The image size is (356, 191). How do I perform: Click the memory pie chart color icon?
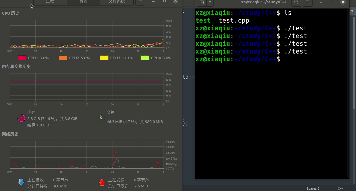click(x=21, y=118)
